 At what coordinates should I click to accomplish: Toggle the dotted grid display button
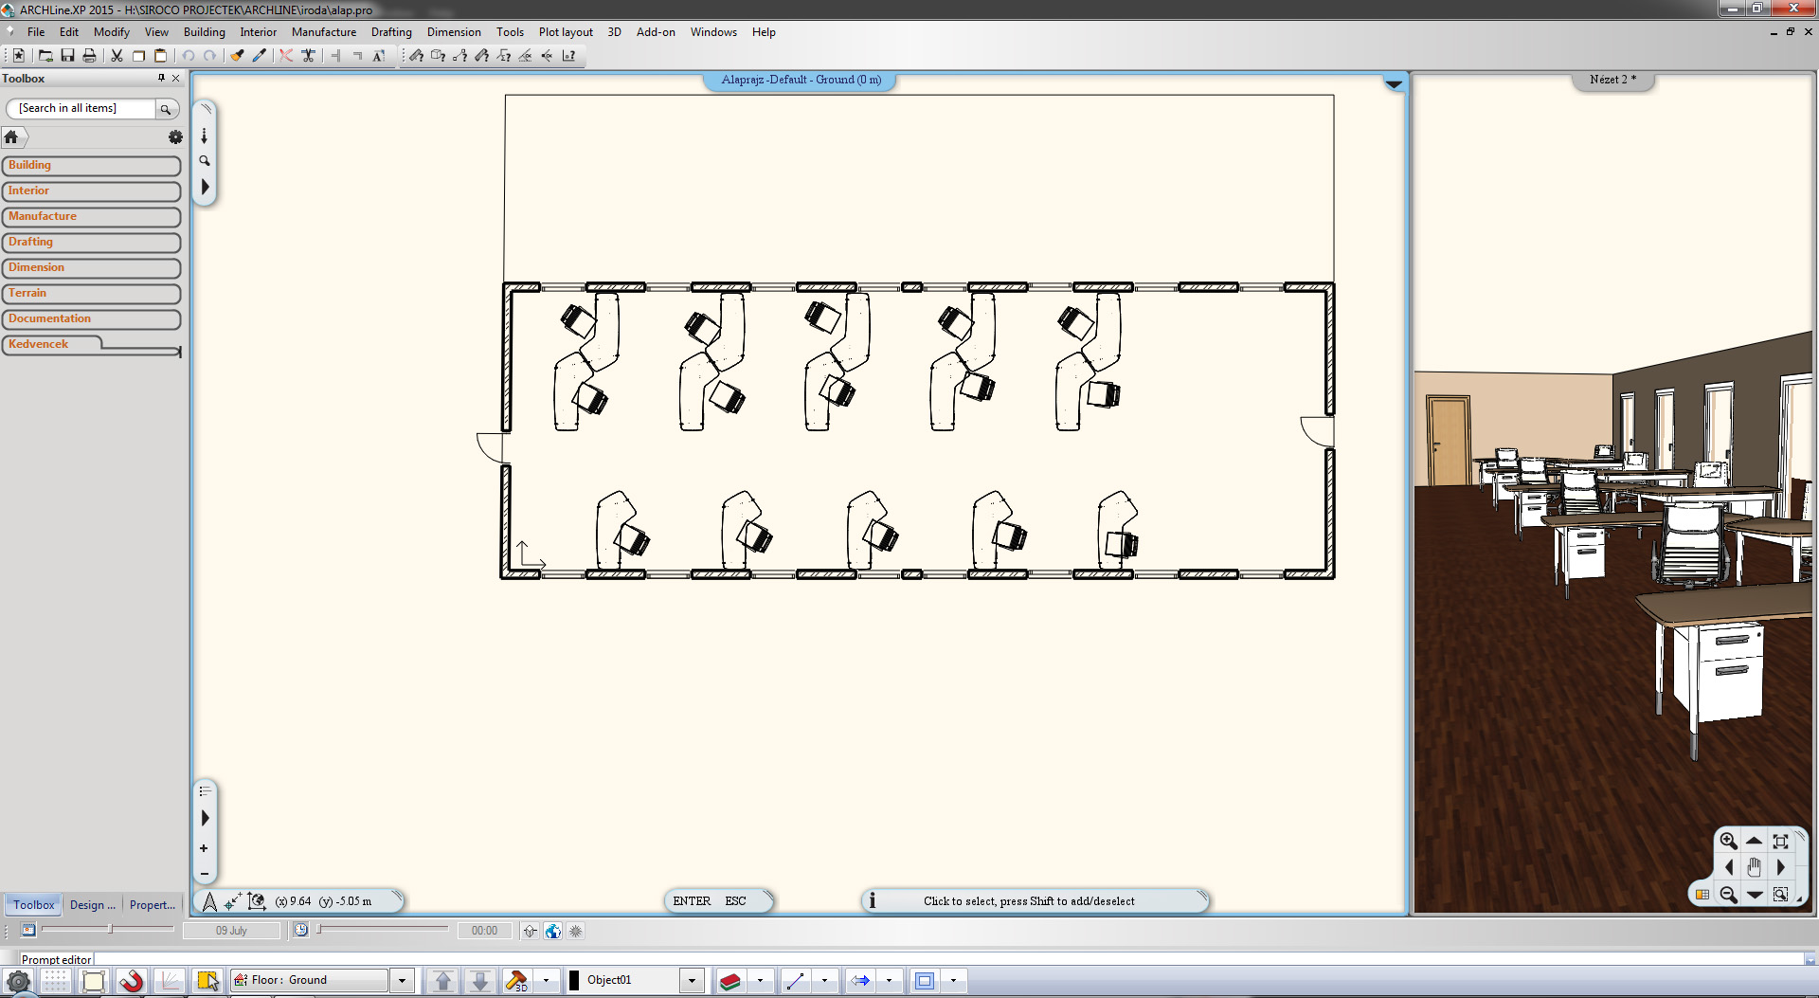click(56, 981)
